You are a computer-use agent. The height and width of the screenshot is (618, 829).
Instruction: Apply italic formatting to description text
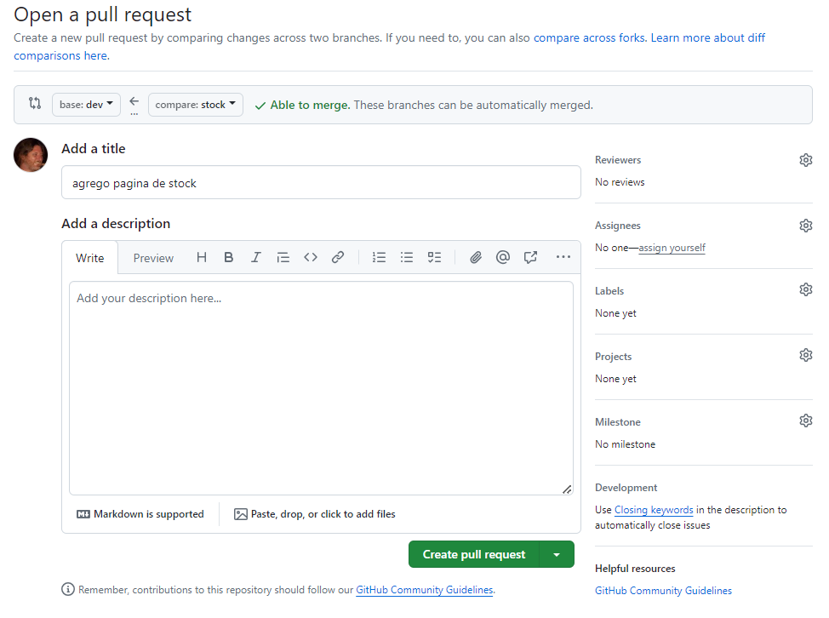tap(255, 257)
